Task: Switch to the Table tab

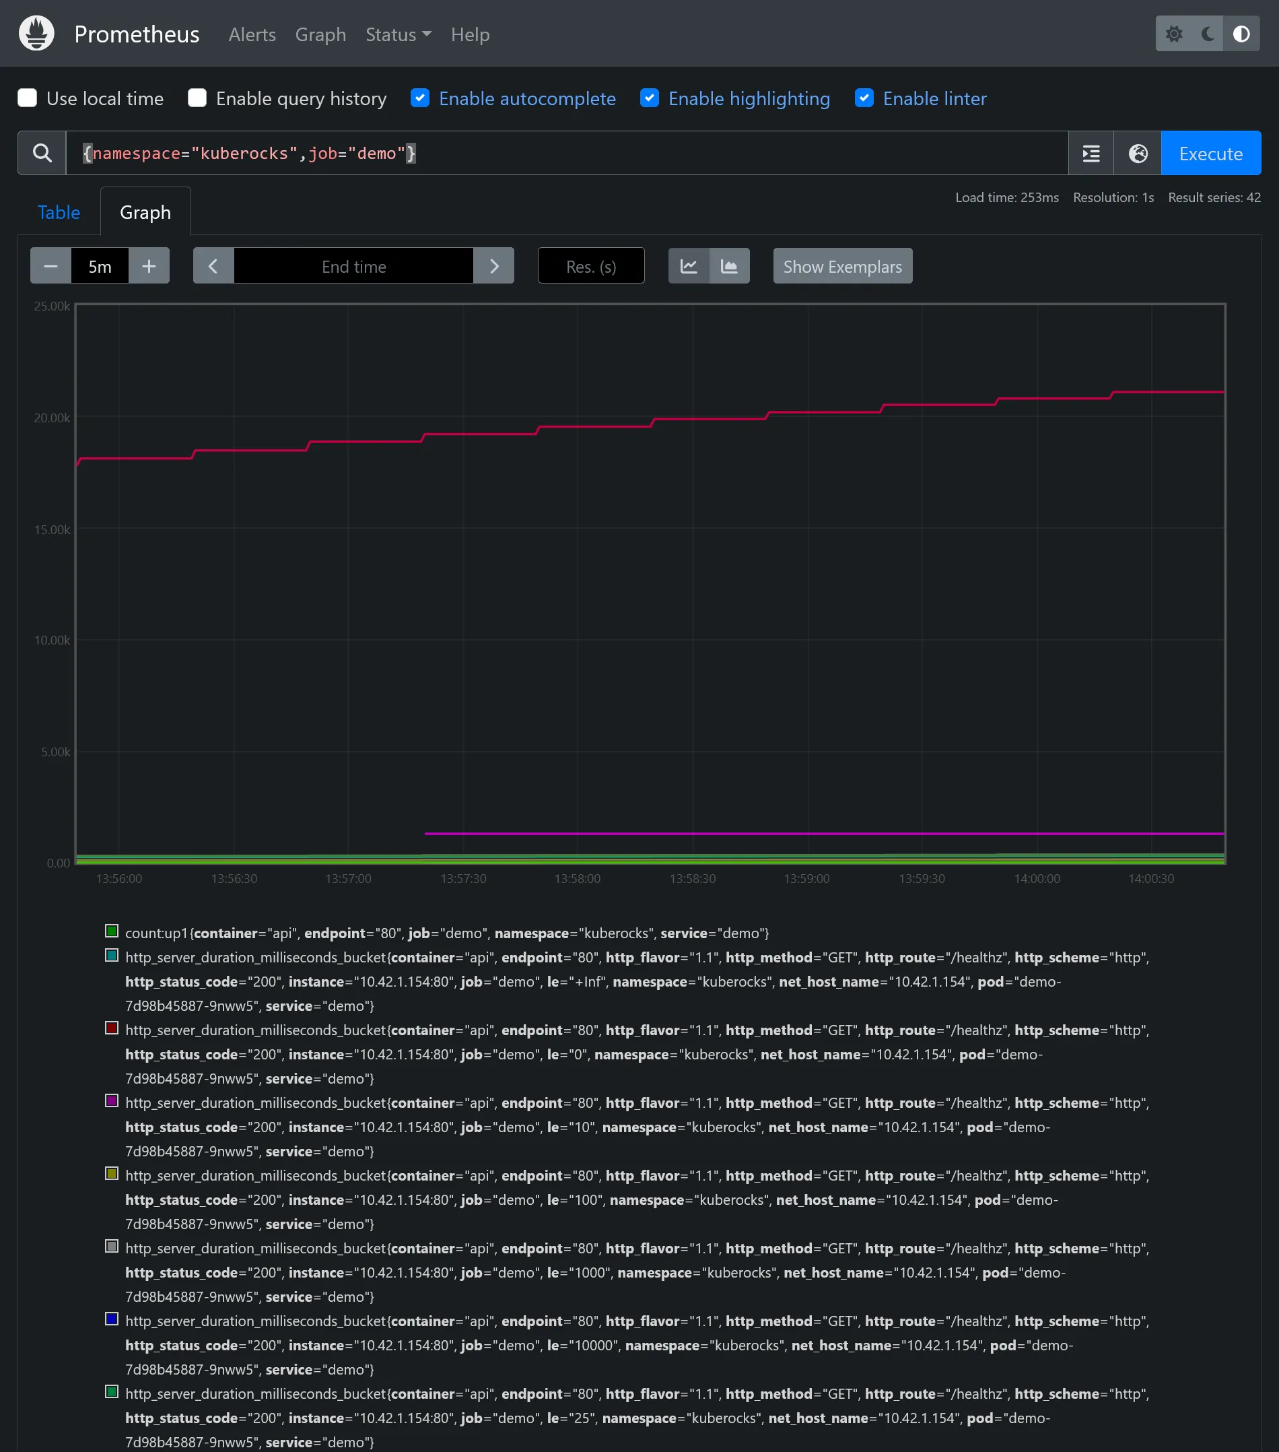Action: [59, 211]
